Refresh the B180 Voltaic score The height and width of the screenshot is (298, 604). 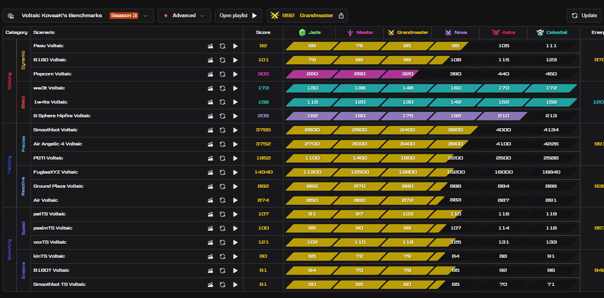click(222, 60)
